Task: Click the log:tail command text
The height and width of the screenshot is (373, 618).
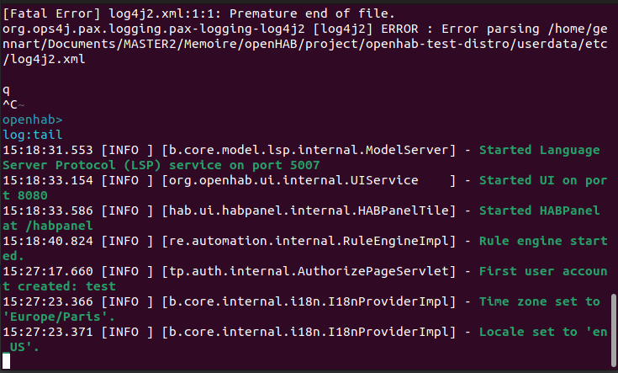Action: 32,135
